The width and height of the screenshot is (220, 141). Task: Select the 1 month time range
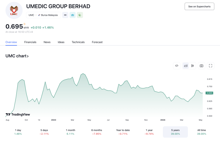(x=70, y=132)
